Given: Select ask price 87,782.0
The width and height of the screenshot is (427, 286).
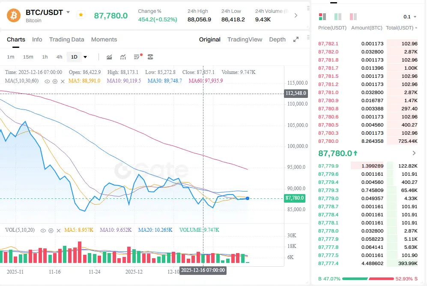Looking at the screenshot, I should coord(328,52).
